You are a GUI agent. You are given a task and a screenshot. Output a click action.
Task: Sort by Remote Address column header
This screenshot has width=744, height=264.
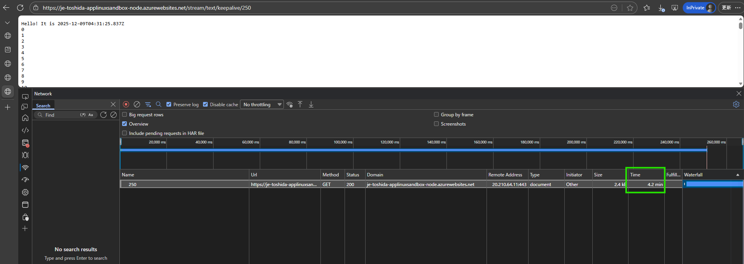[508, 175]
